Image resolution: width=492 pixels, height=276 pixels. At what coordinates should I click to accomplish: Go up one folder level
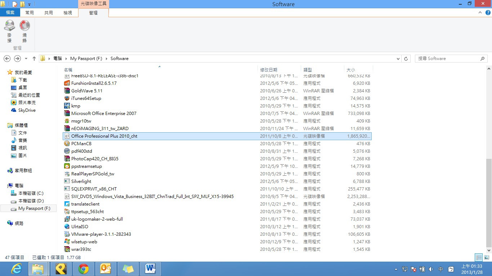click(34, 59)
